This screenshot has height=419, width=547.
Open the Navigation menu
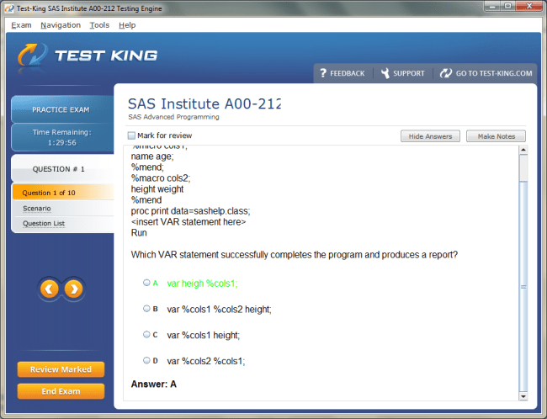tap(61, 25)
